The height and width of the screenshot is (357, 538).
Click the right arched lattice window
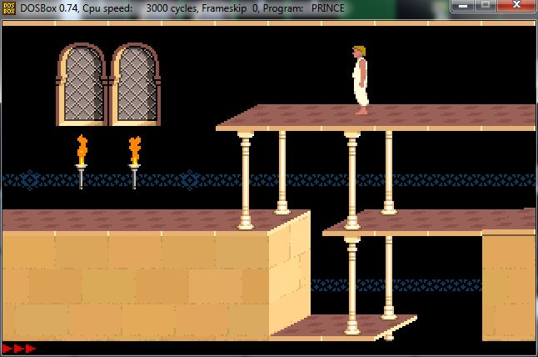click(135, 84)
